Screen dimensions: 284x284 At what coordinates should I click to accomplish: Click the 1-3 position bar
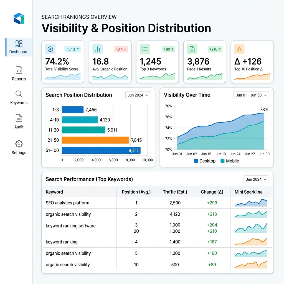pyautogui.click(x=73, y=110)
